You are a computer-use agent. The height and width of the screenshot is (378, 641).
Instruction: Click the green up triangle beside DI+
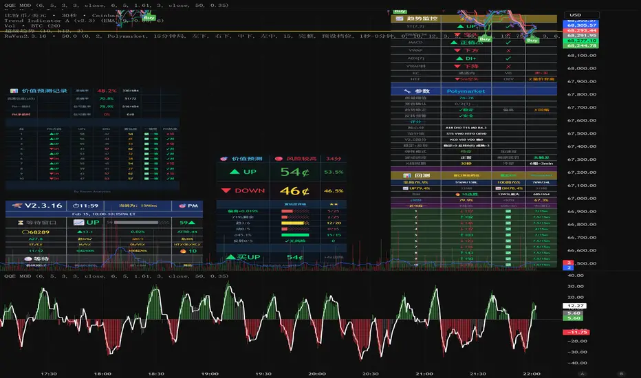[459, 58]
